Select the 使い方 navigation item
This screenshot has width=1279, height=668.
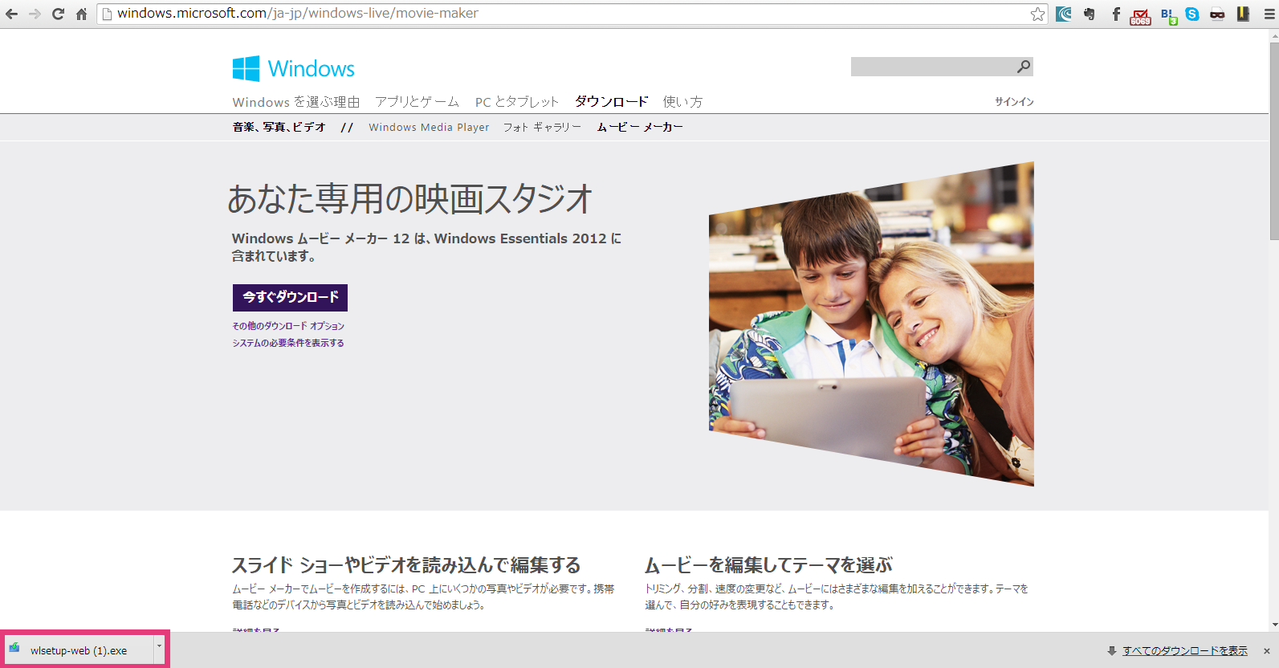(x=682, y=102)
